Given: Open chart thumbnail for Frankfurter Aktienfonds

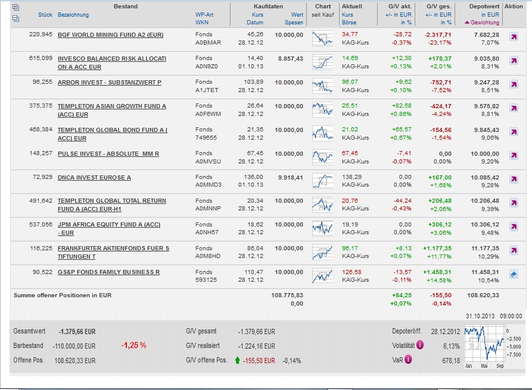Looking at the screenshot, I should click(x=322, y=252).
